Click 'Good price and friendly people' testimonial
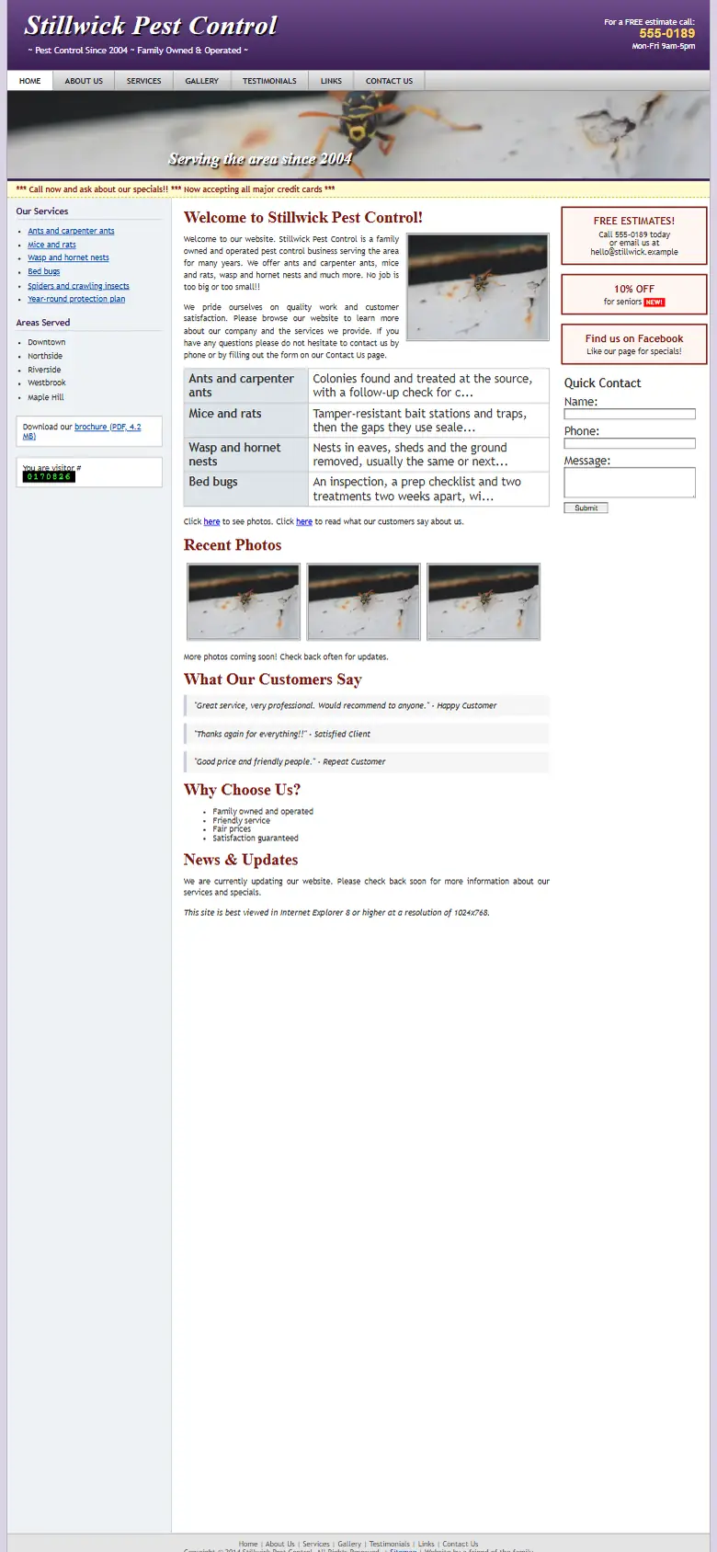Screen dimensions: 717x1552 click(x=367, y=761)
